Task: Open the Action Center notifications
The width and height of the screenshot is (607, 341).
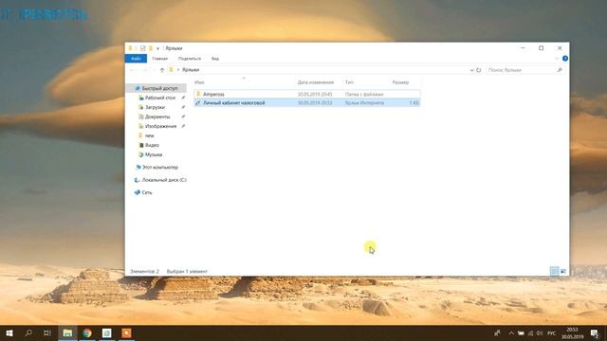Action: tap(595, 332)
